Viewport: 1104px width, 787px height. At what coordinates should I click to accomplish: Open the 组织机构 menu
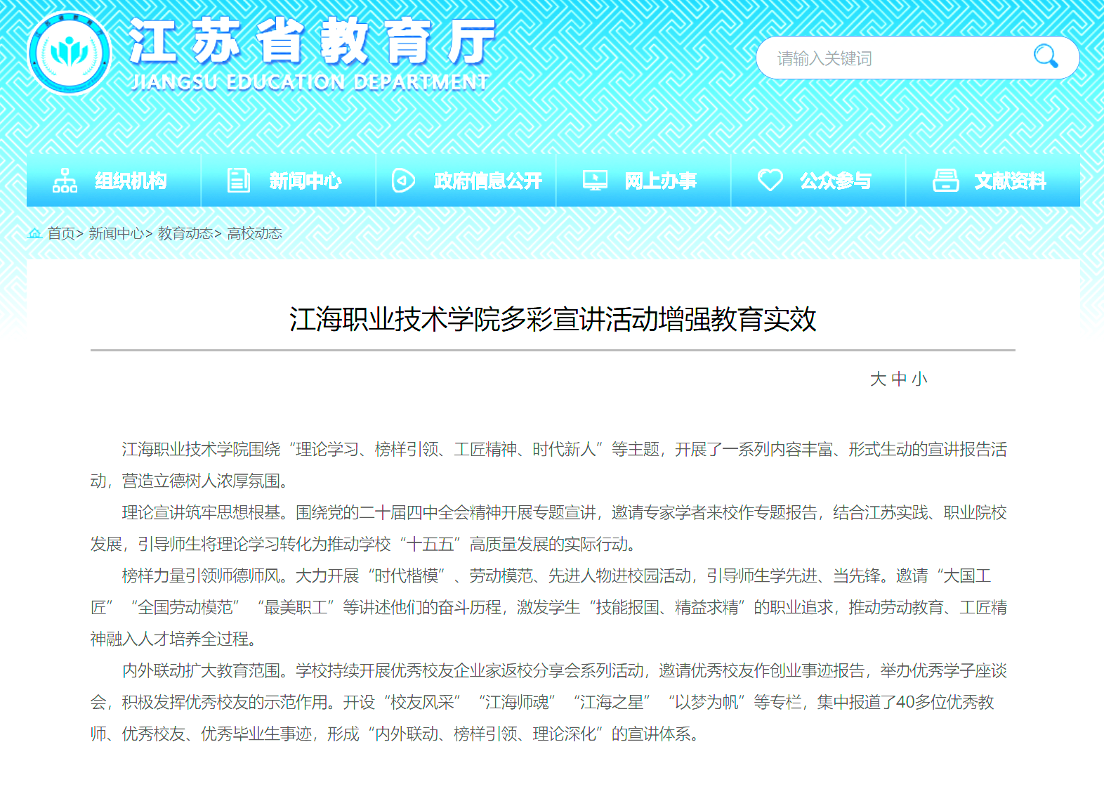131,181
